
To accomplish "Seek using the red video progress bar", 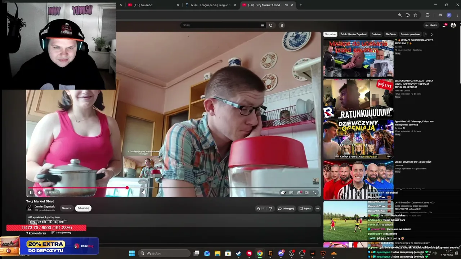I will 173,188.
